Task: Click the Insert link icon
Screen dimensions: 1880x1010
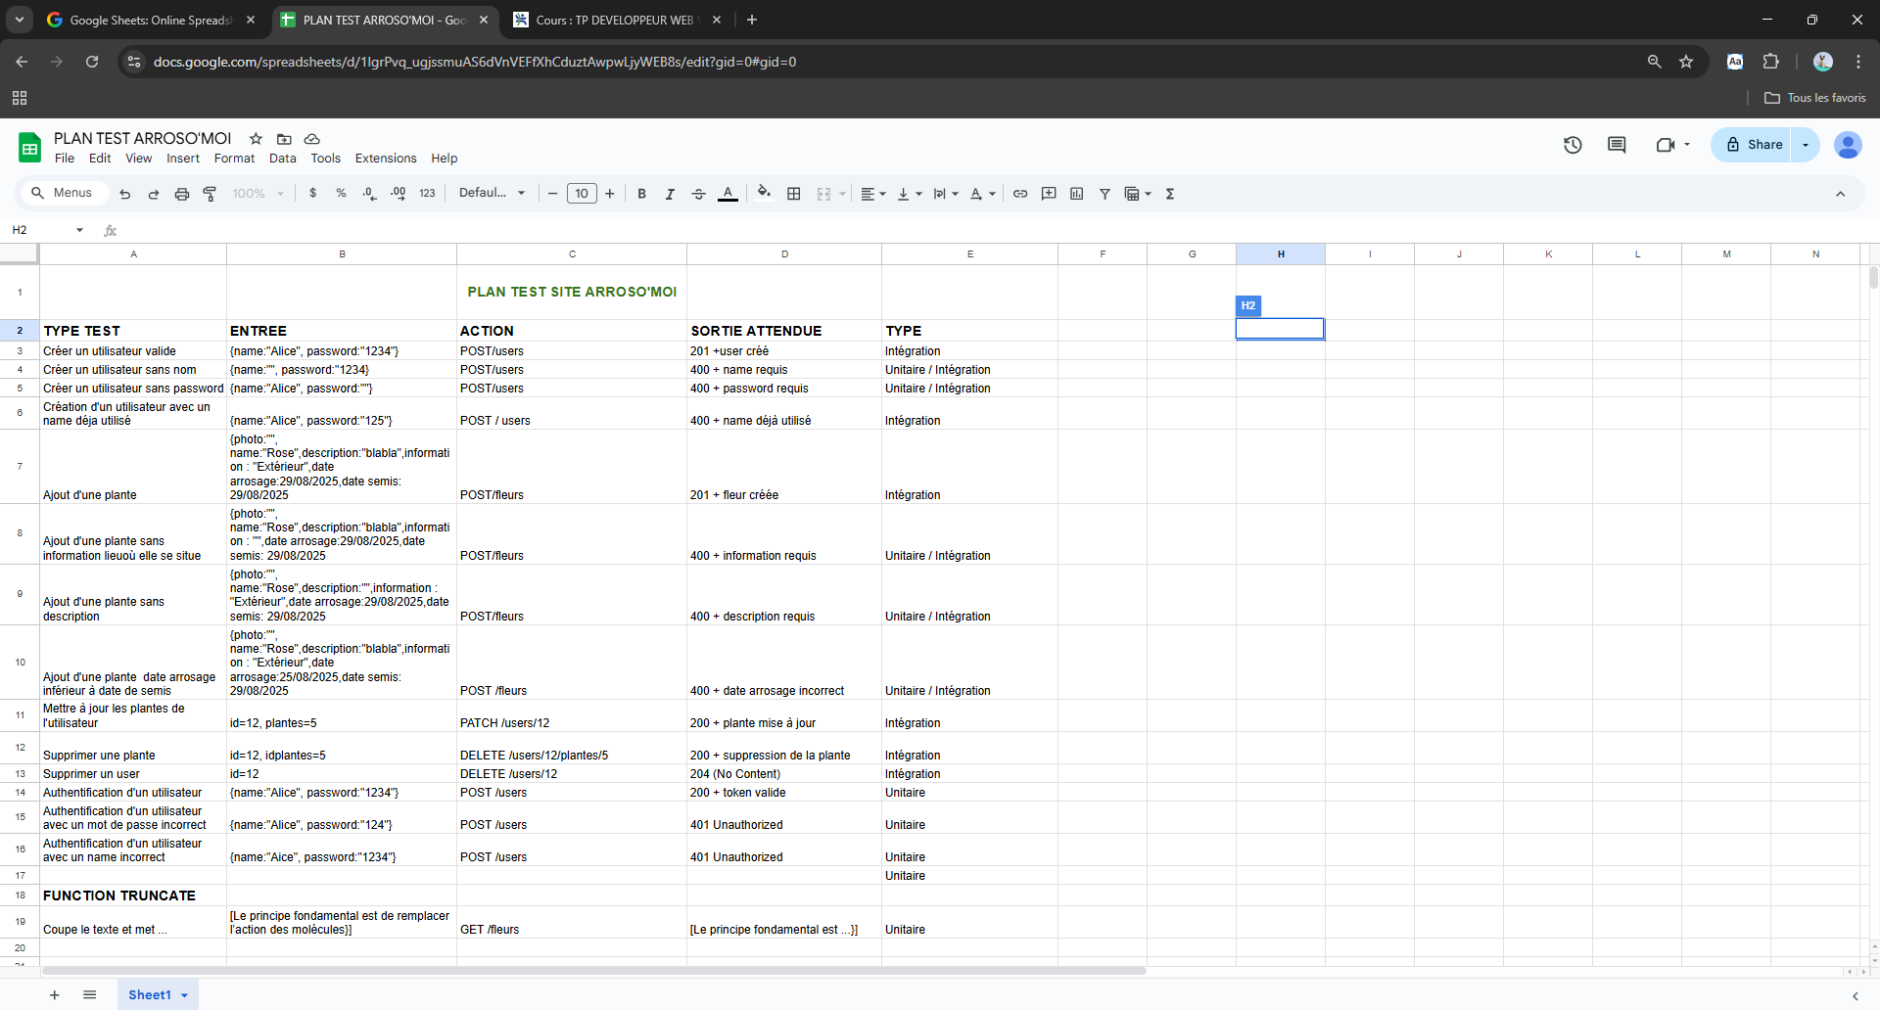Action: click(x=1020, y=194)
